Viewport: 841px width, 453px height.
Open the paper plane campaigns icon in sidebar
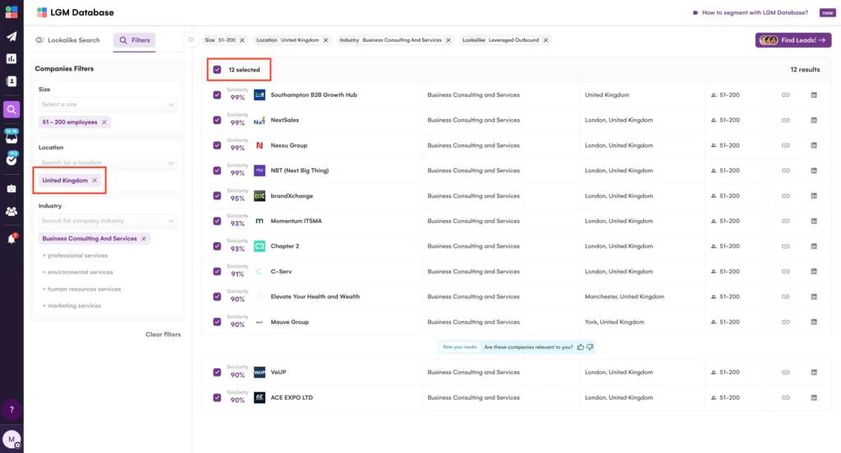click(x=11, y=36)
